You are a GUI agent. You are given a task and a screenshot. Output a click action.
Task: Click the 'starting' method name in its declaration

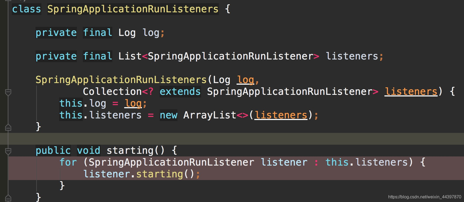[x=130, y=151]
